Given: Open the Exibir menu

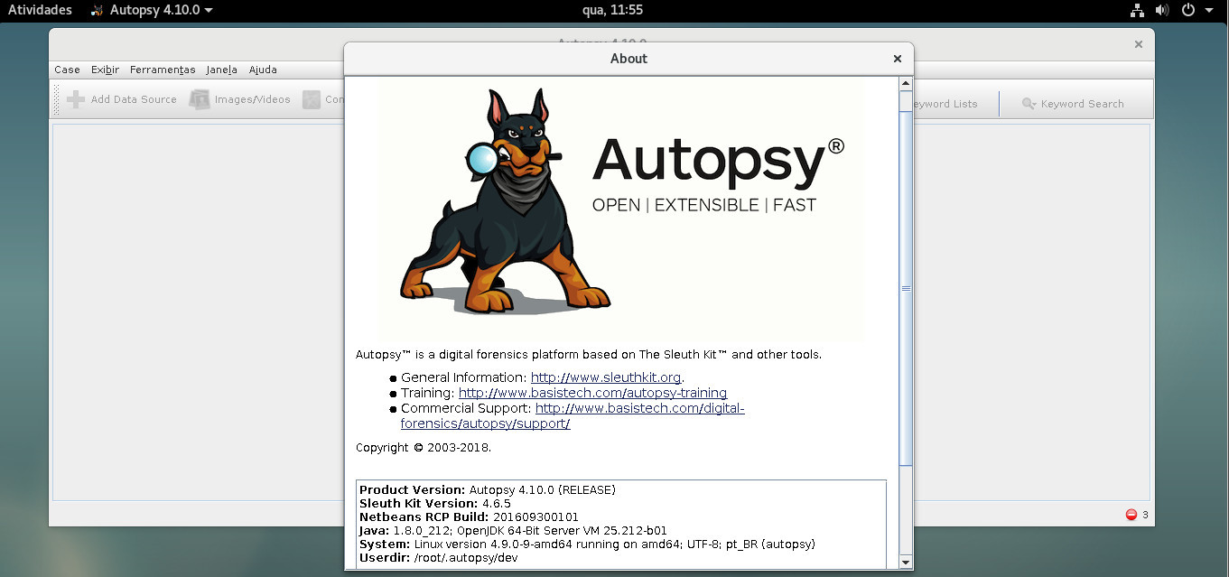Looking at the screenshot, I should click(x=104, y=70).
